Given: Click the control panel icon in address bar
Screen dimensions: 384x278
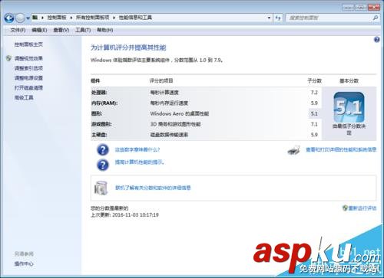Looking at the screenshot, I should (x=35, y=18).
